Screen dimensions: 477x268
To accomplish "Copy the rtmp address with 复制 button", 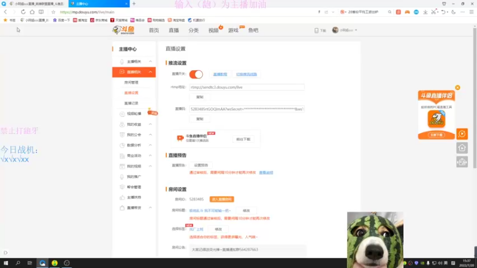I will (x=200, y=97).
